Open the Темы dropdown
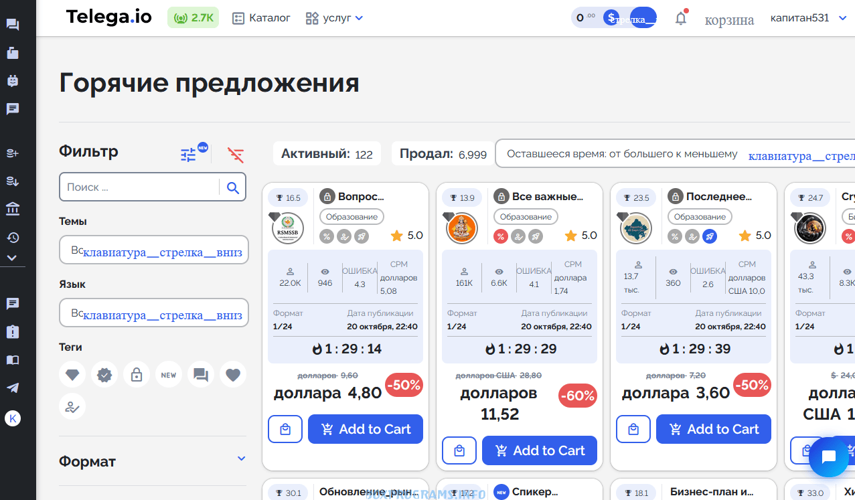855x500 pixels. coord(153,250)
